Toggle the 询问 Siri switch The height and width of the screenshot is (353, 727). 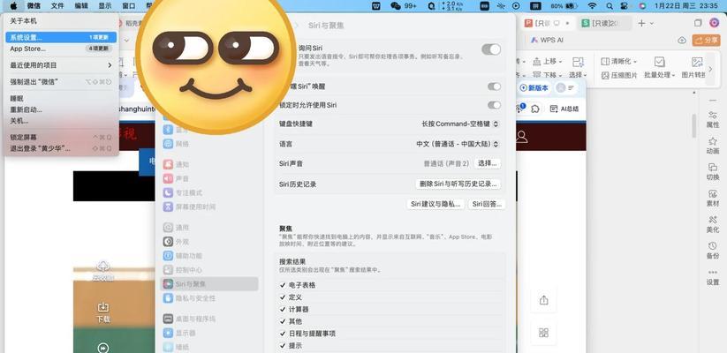pyautogui.click(x=491, y=49)
